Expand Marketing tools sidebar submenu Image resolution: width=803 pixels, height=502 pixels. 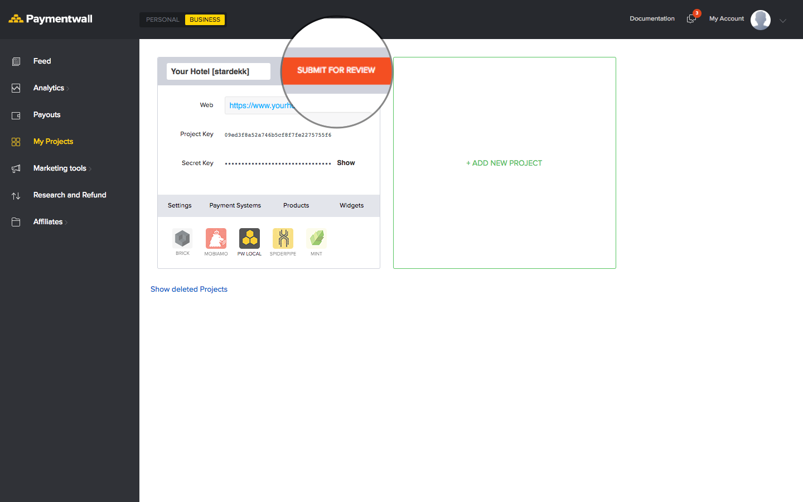point(61,168)
